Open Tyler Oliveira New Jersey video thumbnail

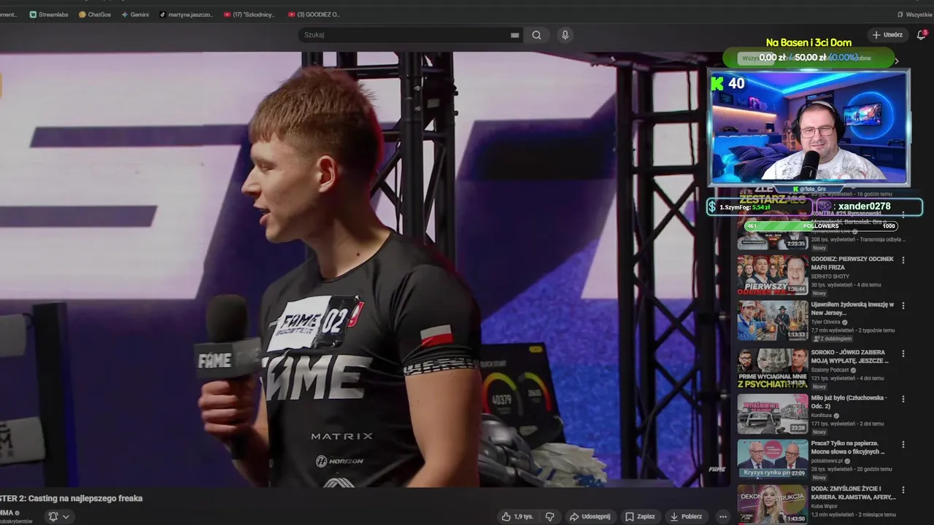click(773, 321)
